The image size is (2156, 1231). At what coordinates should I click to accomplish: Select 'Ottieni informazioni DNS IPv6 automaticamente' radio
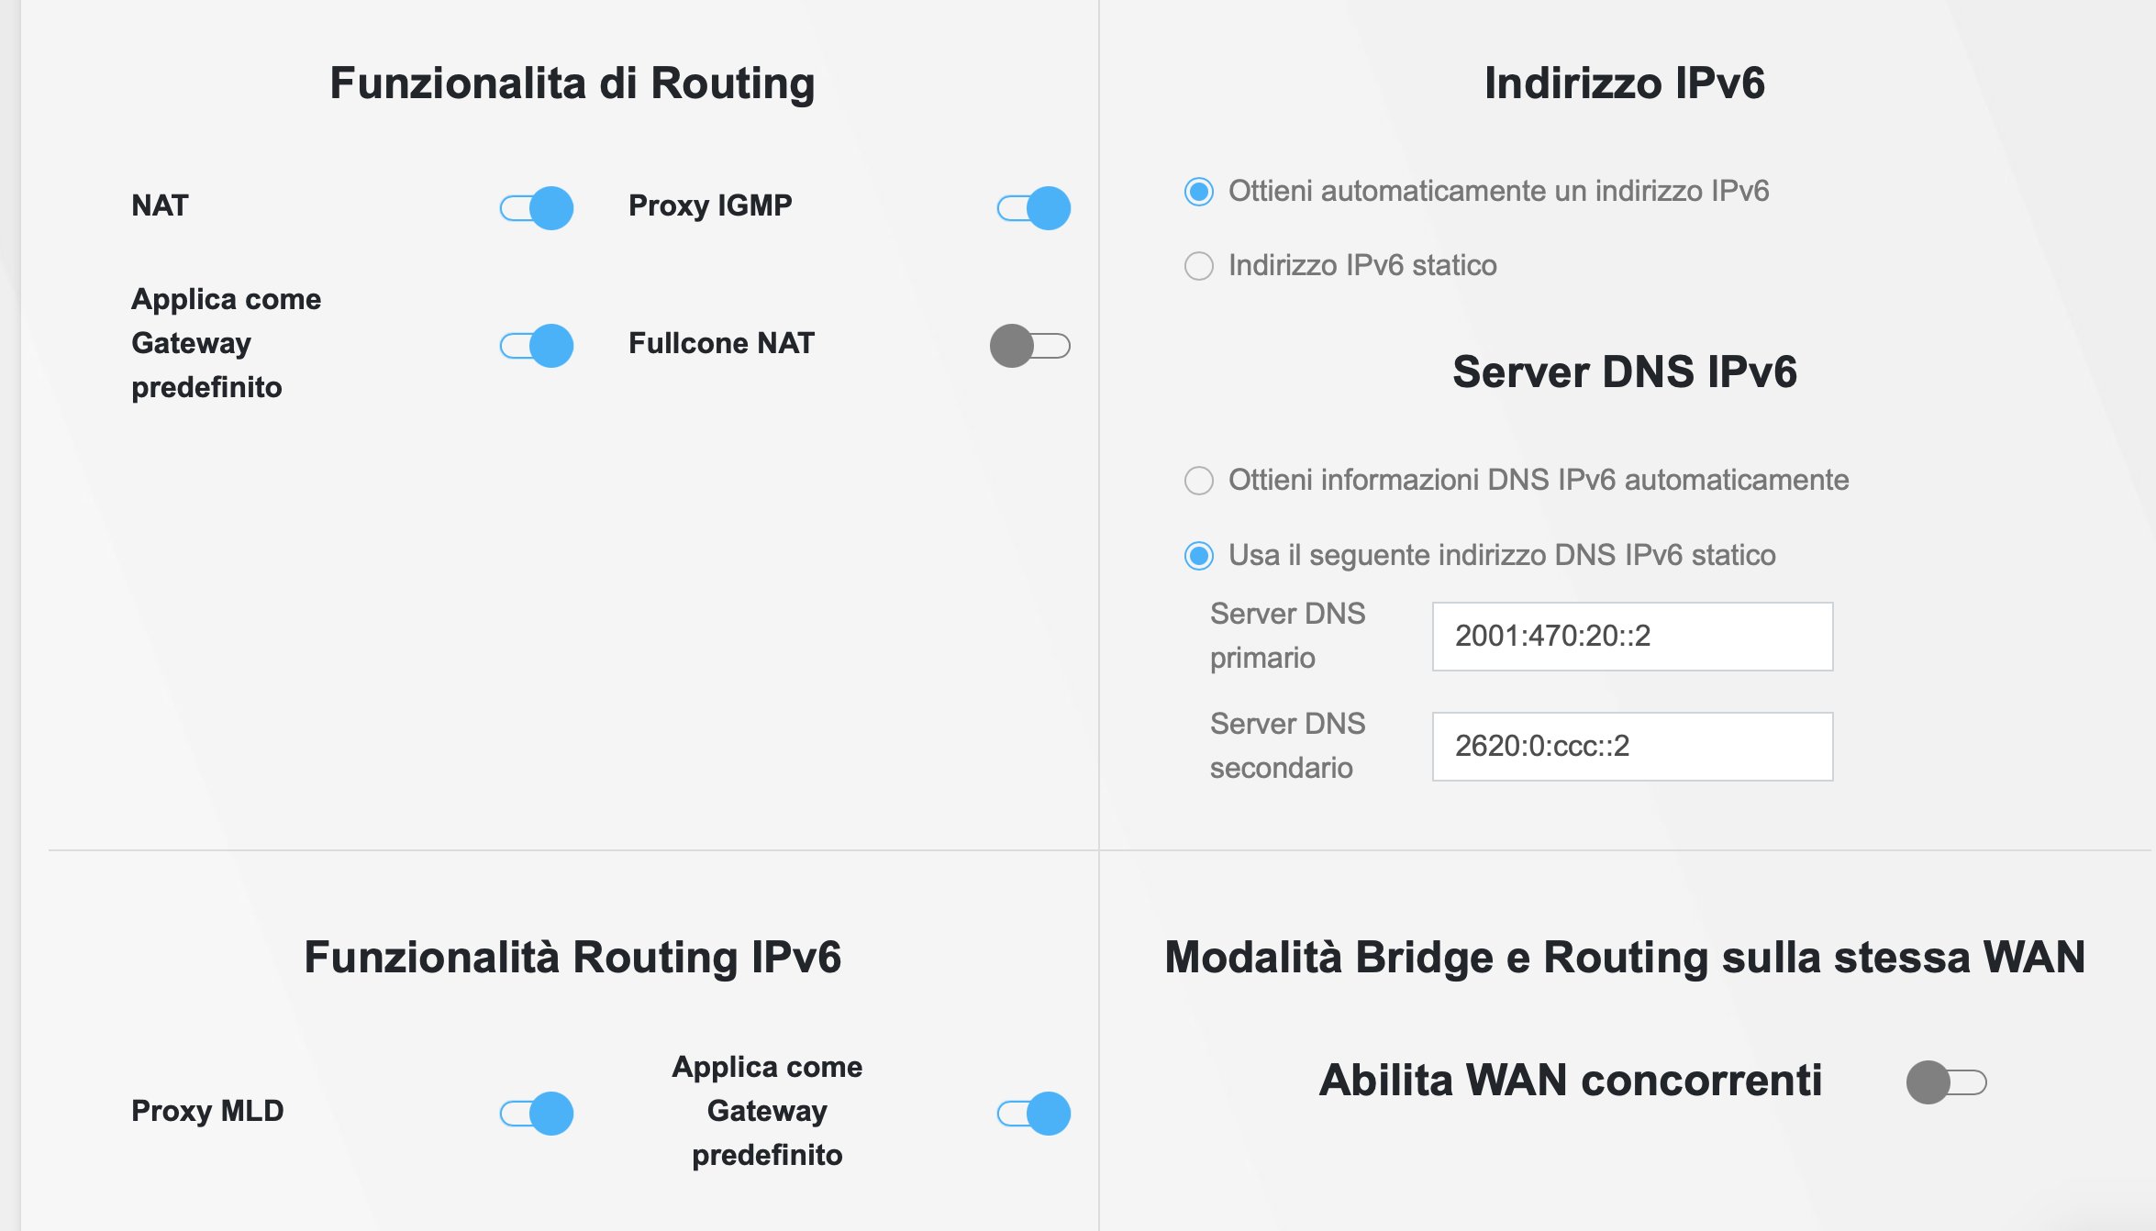coord(1199,481)
